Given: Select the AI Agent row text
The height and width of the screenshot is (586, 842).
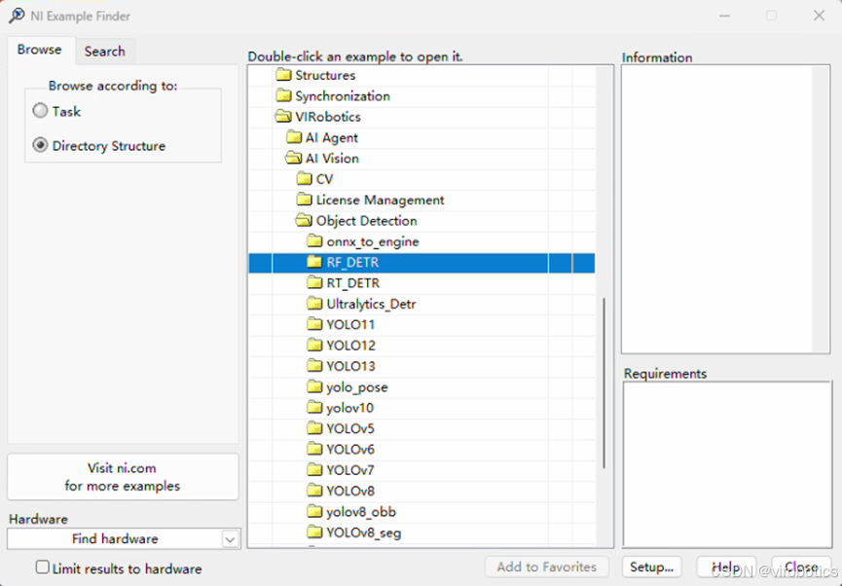Looking at the screenshot, I should point(332,138).
